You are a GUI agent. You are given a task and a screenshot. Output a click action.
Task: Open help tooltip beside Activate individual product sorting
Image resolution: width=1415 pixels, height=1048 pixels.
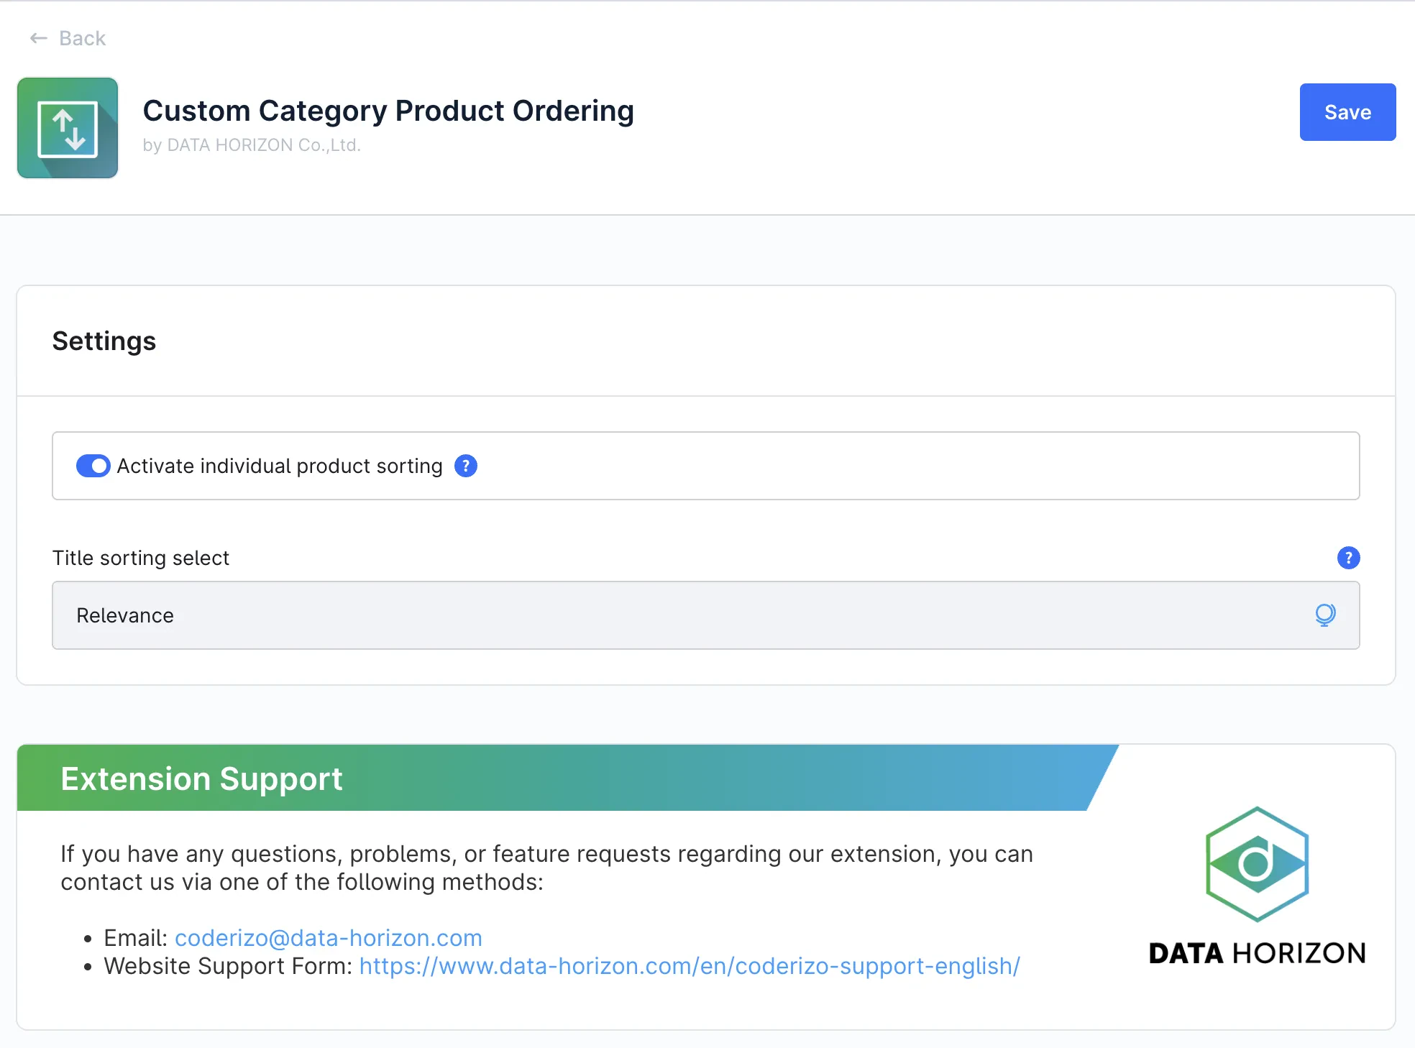pos(466,466)
